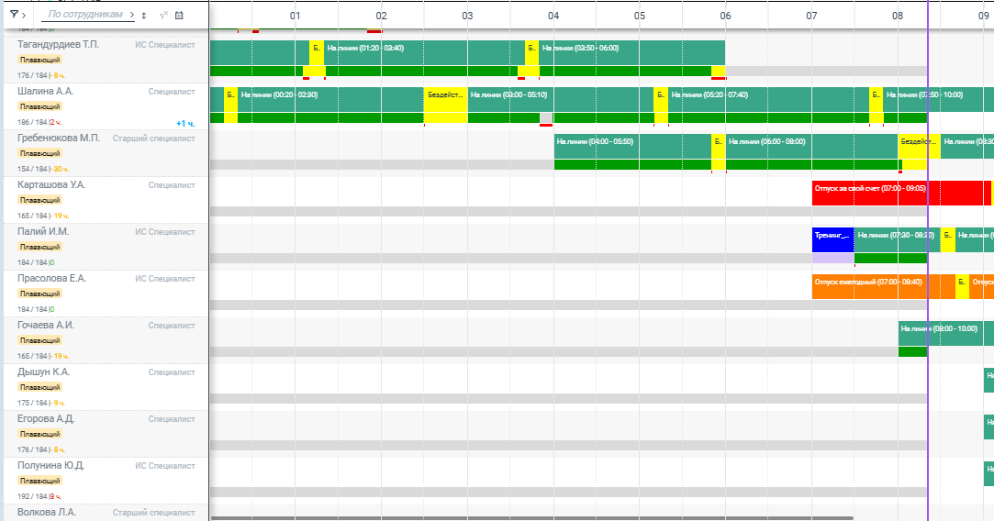The height and width of the screenshot is (521, 994).
Task: Click the 05 hour marker in timeline header
Action: click(x=640, y=16)
